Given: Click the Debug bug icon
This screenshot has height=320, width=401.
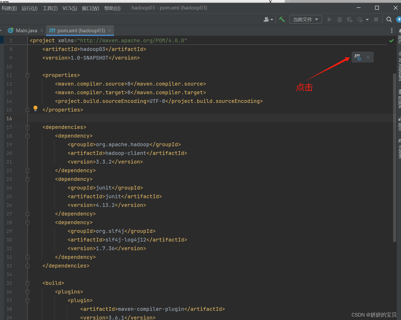Looking at the screenshot, I should point(340,19).
